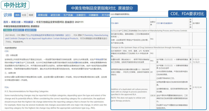
Task: Open the 主题索引 menu item
Action: coord(81,15)
